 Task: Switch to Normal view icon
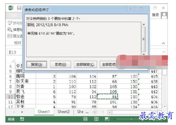point(85,119)
